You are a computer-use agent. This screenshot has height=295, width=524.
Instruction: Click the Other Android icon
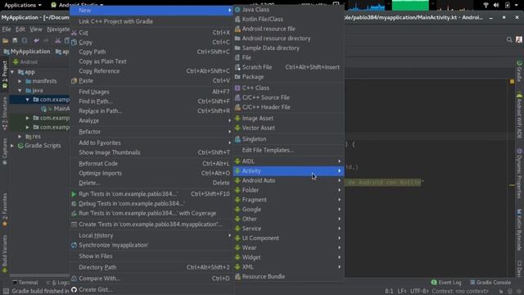(x=237, y=219)
